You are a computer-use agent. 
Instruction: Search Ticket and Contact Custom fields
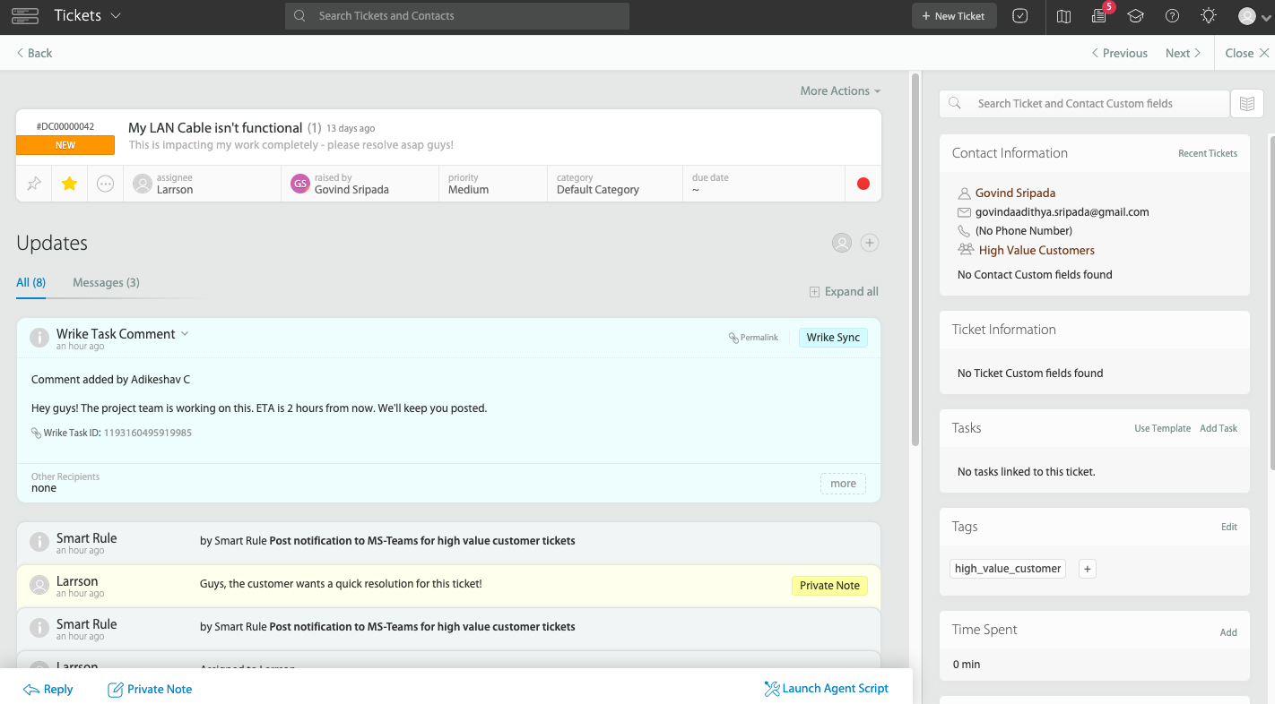coord(1084,104)
